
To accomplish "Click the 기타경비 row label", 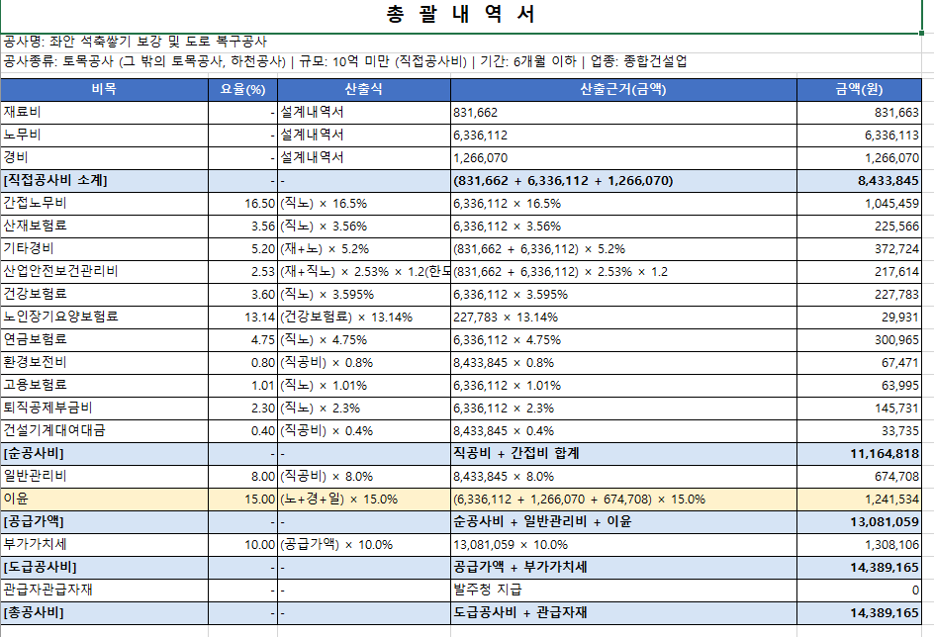I will click(x=104, y=249).
